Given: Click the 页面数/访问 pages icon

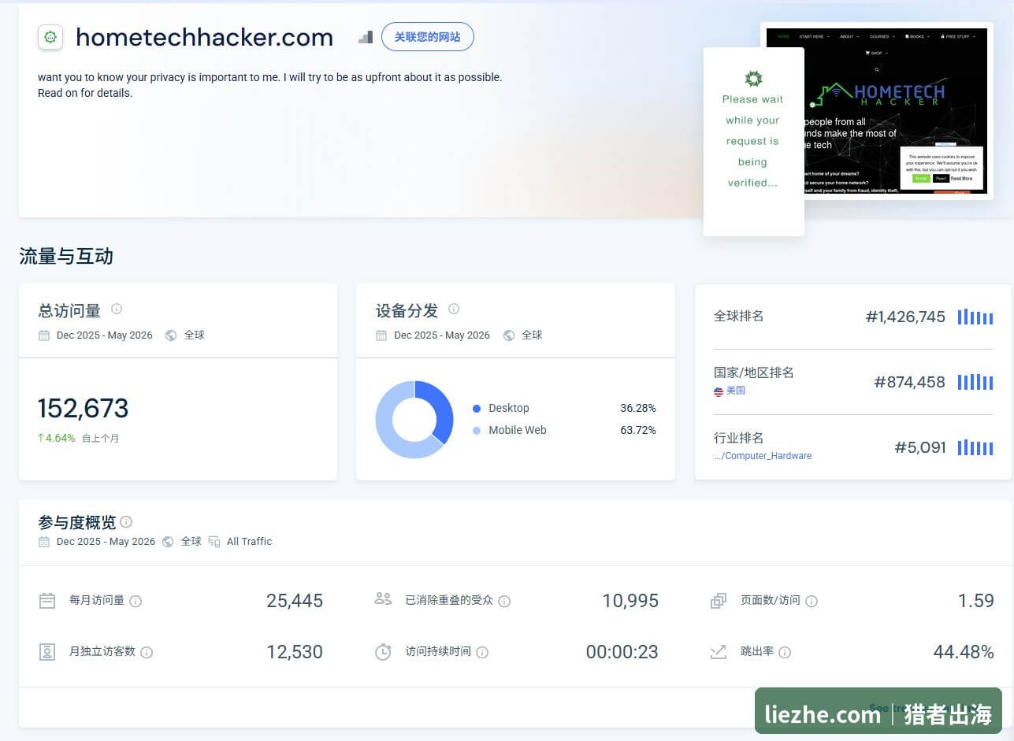Looking at the screenshot, I should coord(719,601).
